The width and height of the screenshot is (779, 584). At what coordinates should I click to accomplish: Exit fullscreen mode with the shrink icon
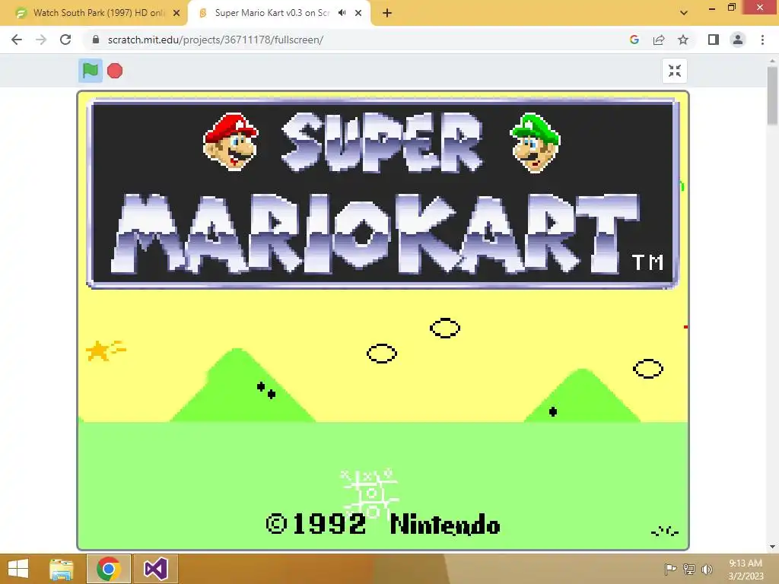tap(675, 71)
